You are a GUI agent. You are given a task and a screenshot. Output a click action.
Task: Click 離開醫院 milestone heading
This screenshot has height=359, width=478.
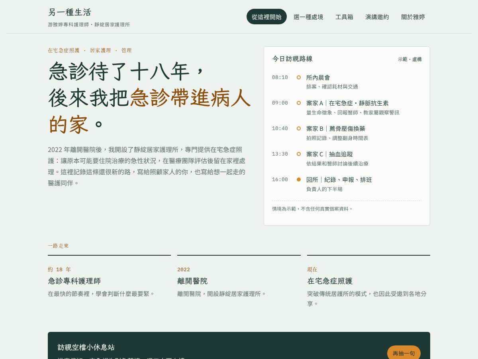coord(192,281)
